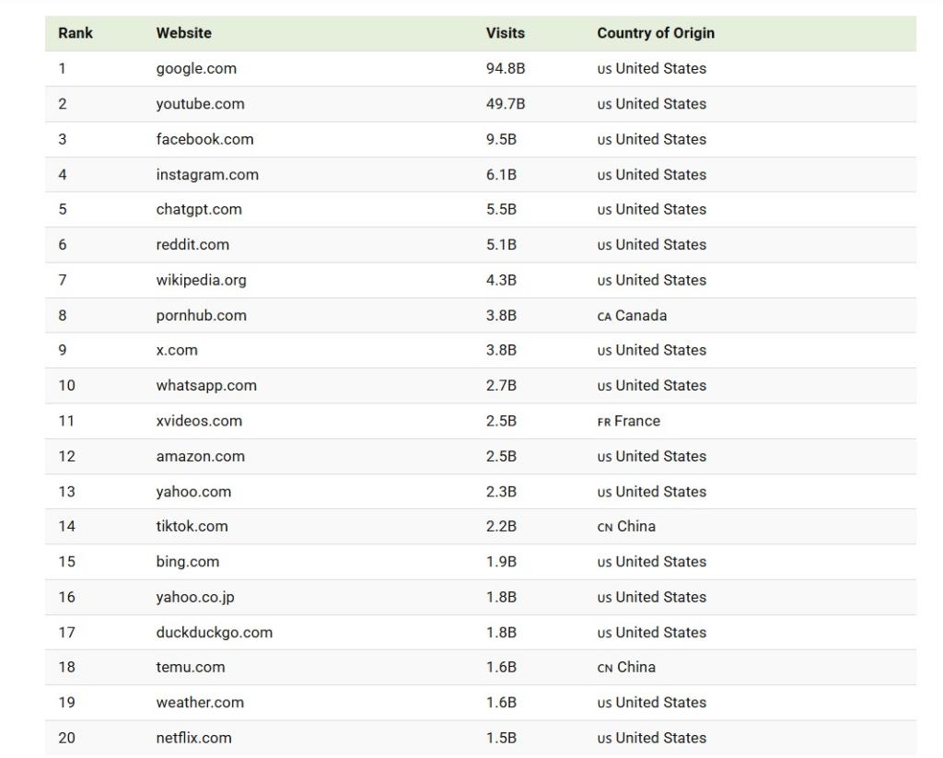Viewport: 943px width, 758px height.
Task: Click the facebook.com table entry
Action: [204, 139]
